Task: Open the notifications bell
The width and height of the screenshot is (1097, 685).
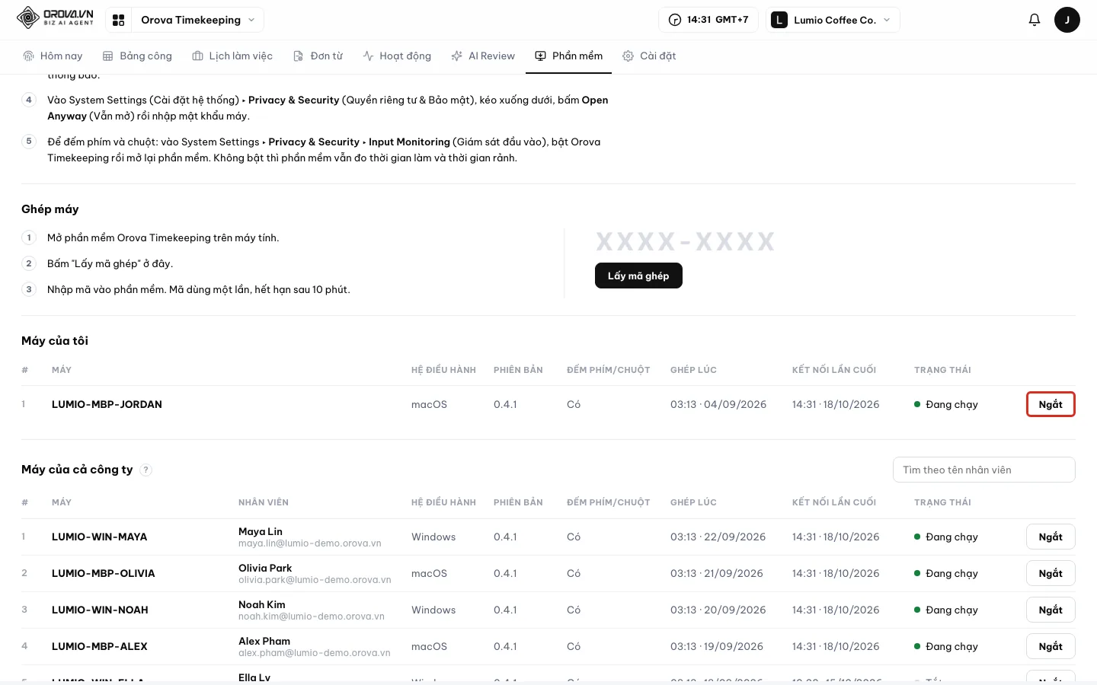Action: 1034,20
